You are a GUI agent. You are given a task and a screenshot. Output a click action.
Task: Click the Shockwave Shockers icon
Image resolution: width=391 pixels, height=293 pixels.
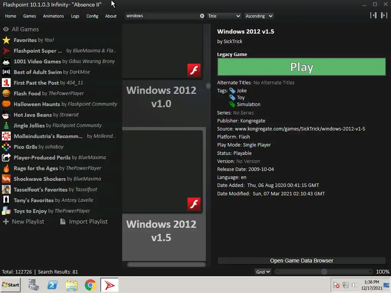6,179
